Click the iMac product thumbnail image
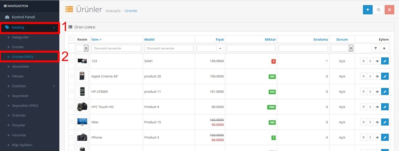 point(82,122)
